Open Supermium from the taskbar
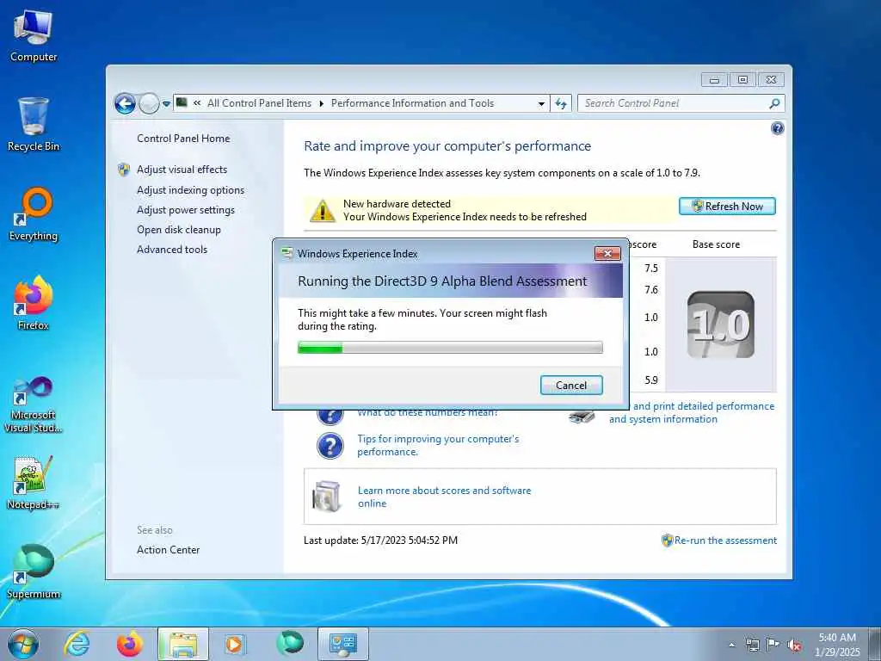 290,643
